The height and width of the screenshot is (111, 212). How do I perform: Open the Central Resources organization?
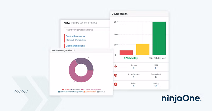75,36
